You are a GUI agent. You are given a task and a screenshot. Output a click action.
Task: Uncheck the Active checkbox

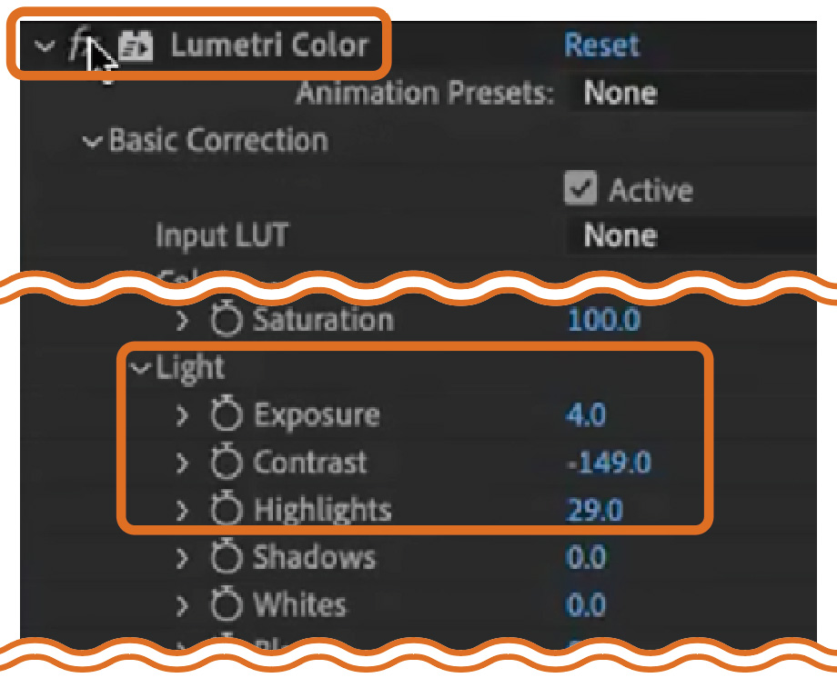pyautogui.click(x=580, y=189)
